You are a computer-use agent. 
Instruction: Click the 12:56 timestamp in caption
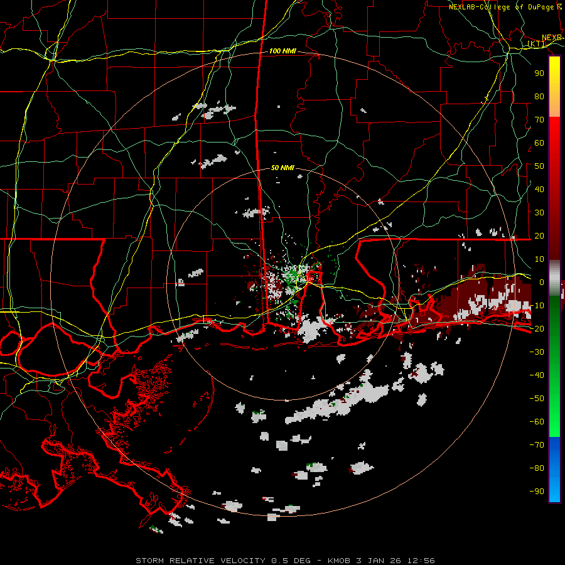point(421,561)
